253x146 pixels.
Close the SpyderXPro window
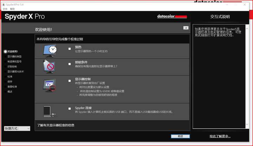point(245,5)
